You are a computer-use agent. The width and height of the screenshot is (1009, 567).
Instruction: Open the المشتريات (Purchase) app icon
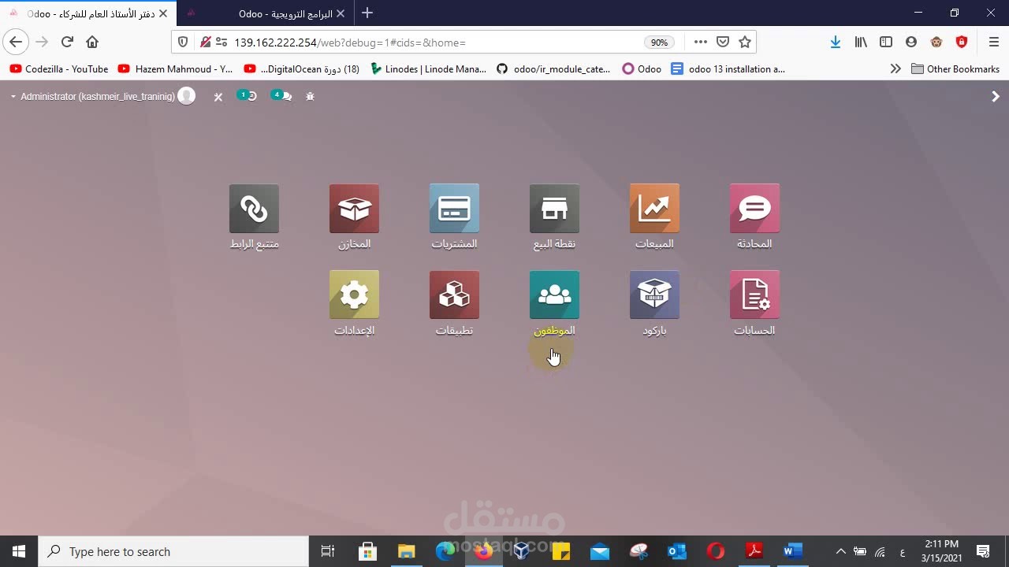[454, 209]
